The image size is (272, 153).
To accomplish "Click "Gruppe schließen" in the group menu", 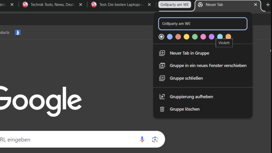I will point(186,78).
